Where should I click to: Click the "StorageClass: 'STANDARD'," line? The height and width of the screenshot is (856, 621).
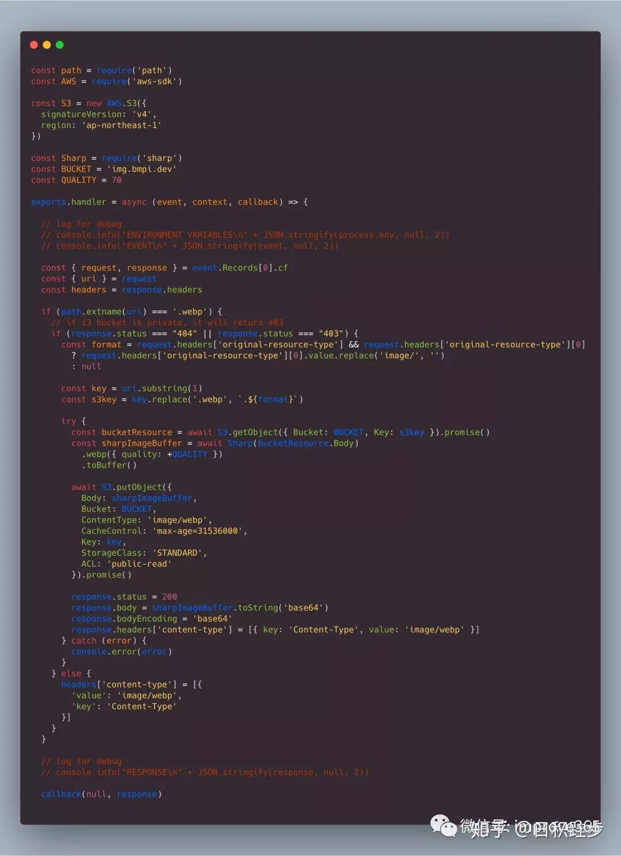(144, 553)
